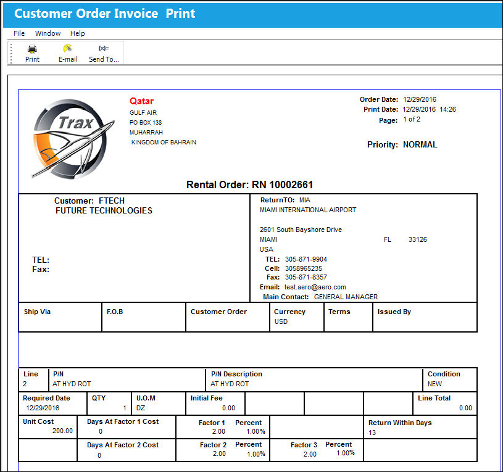Click the email test.aero@aero.com
This screenshot has width=503, height=472.
coord(315,287)
